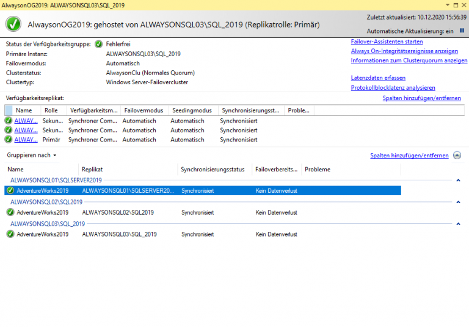
Task: Click the large green health checkmark icon
Action: click(13, 24)
